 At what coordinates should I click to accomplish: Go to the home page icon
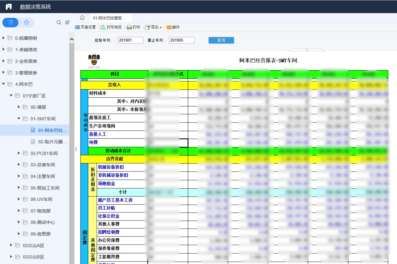(x=82, y=17)
